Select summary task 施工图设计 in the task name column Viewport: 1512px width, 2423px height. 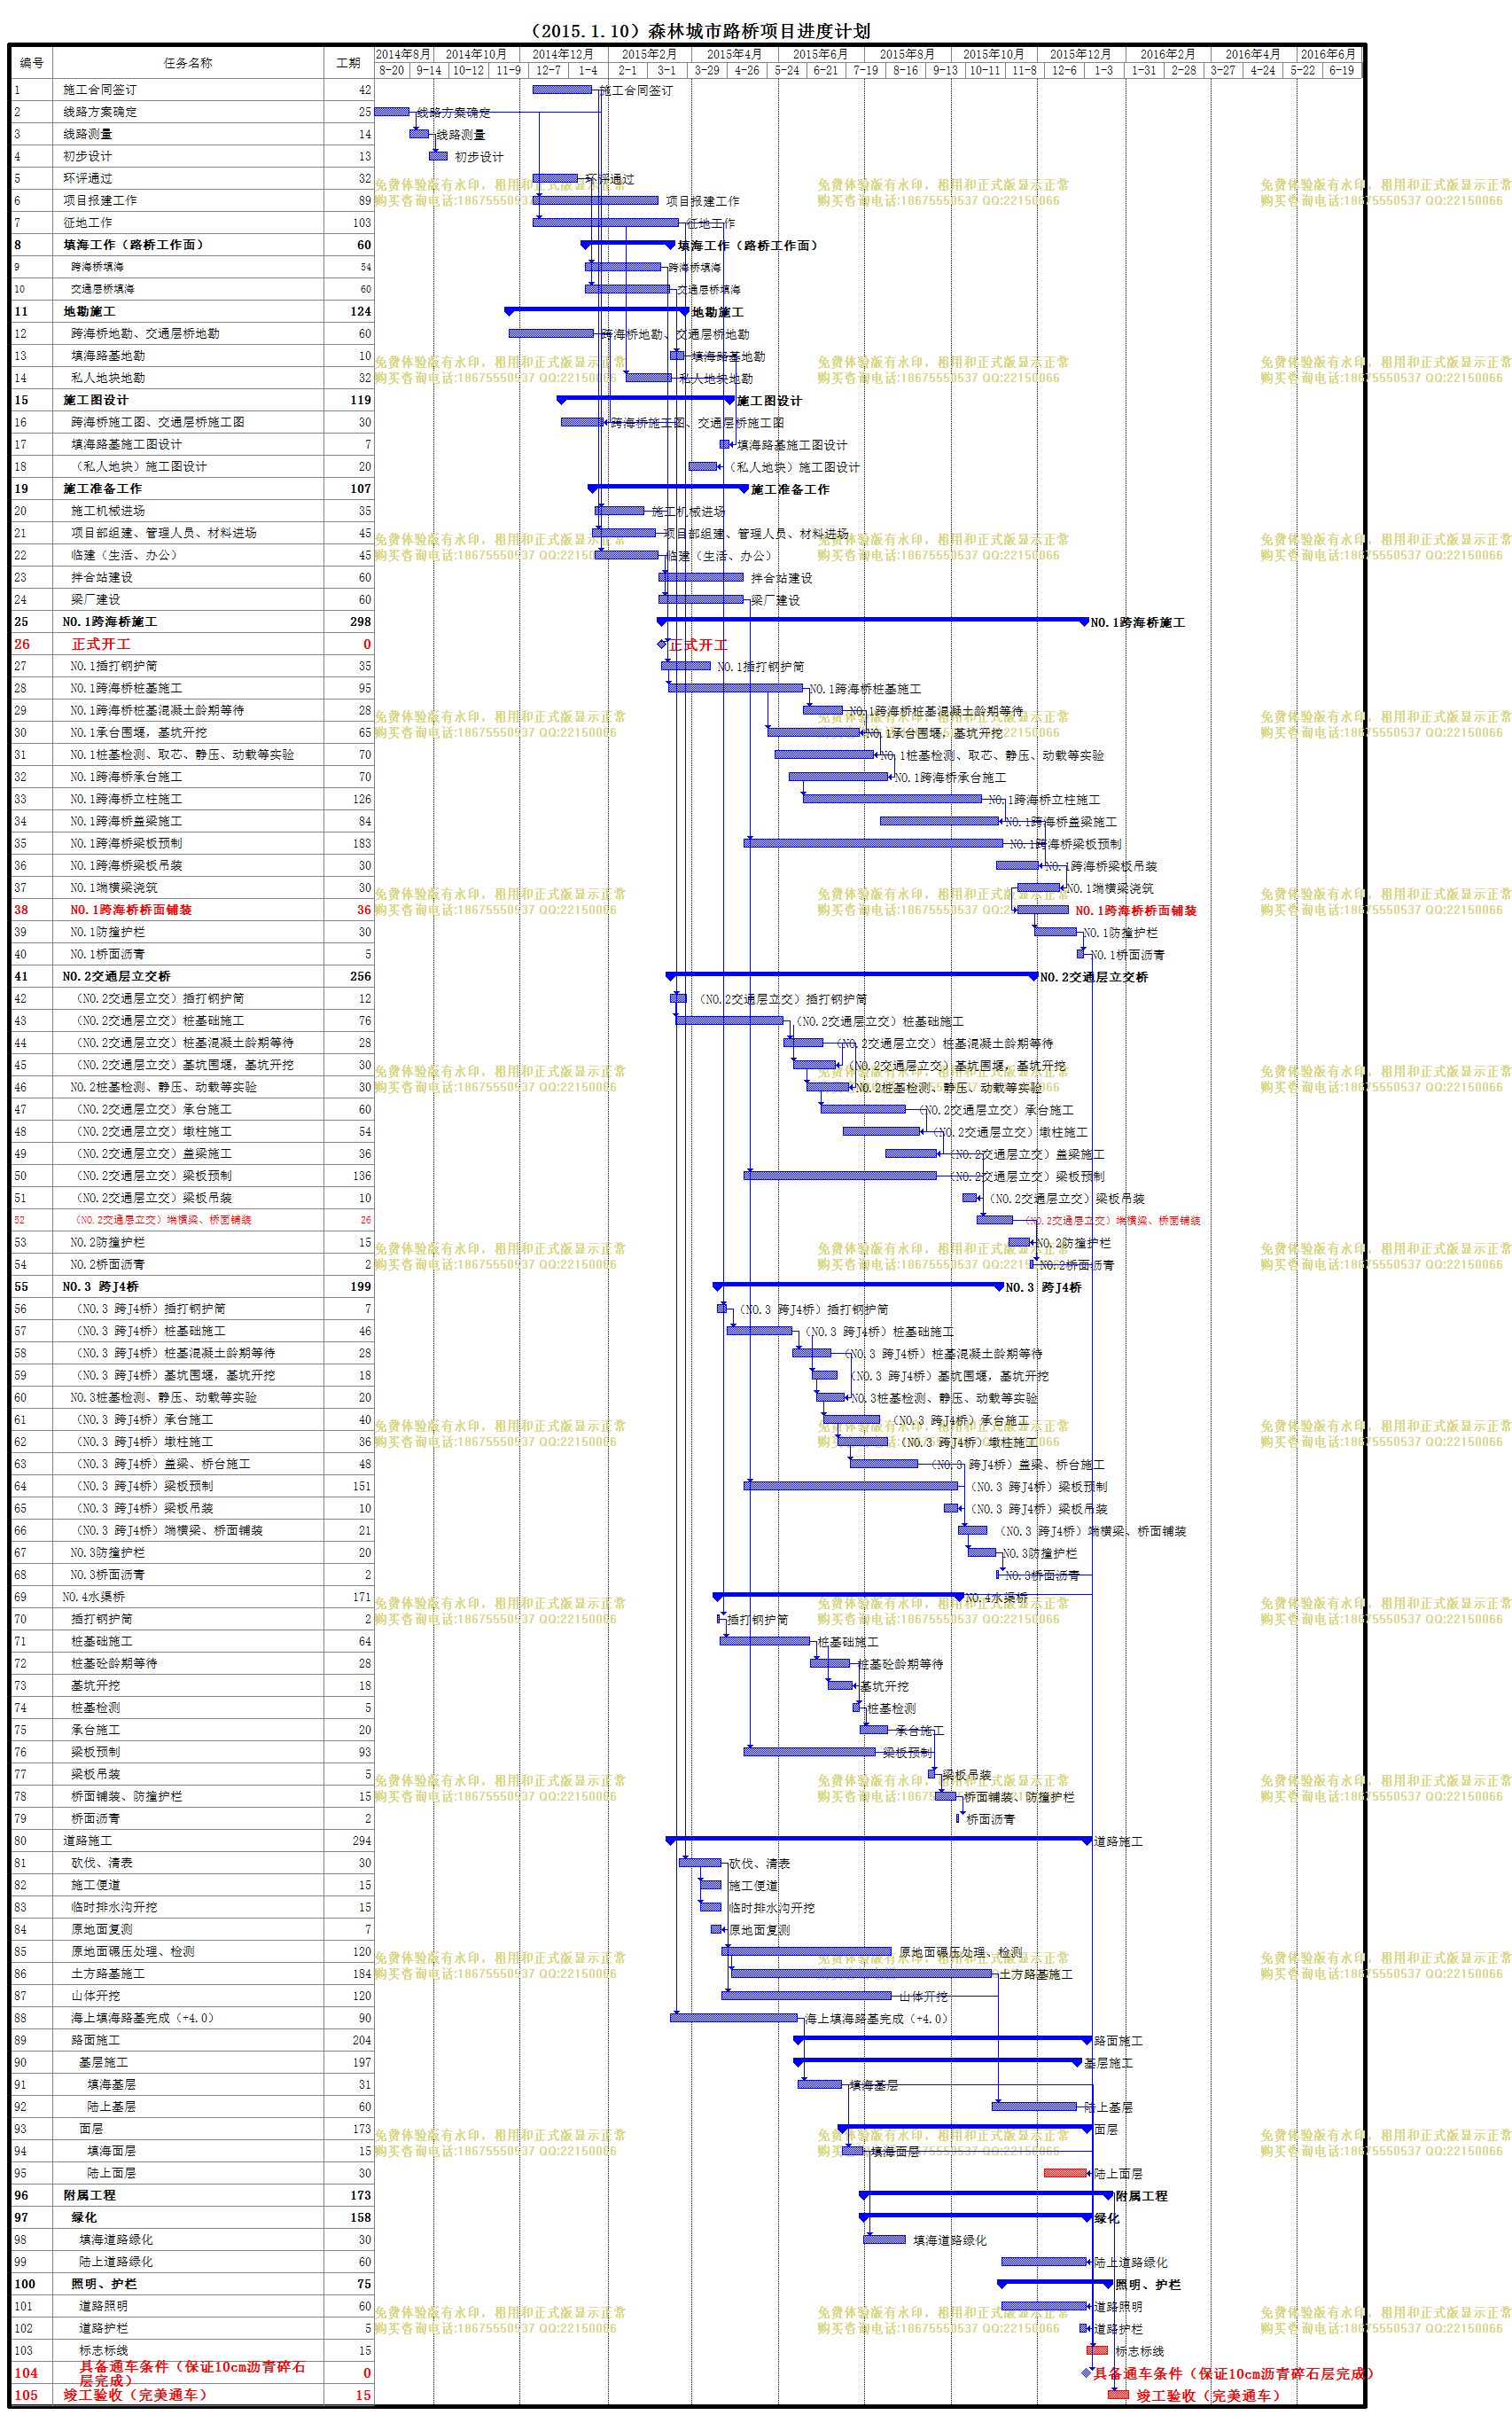[x=96, y=400]
